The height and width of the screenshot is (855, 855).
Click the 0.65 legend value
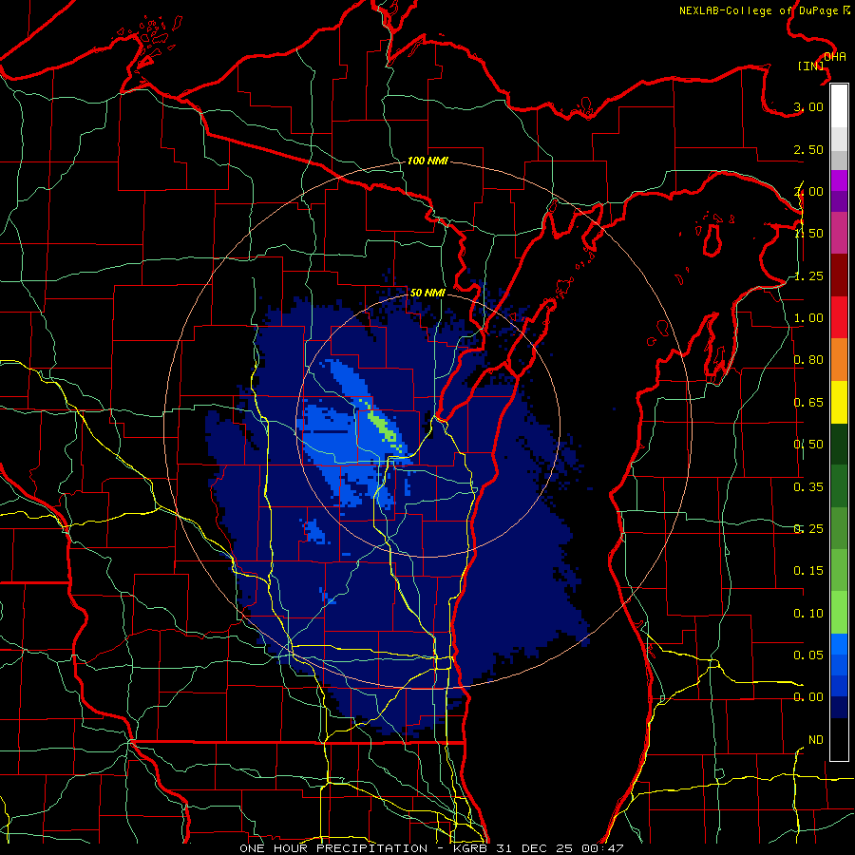click(x=808, y=403)
